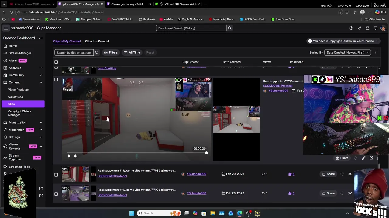Switch to Clips of My Channel tab

pos(67,41)
